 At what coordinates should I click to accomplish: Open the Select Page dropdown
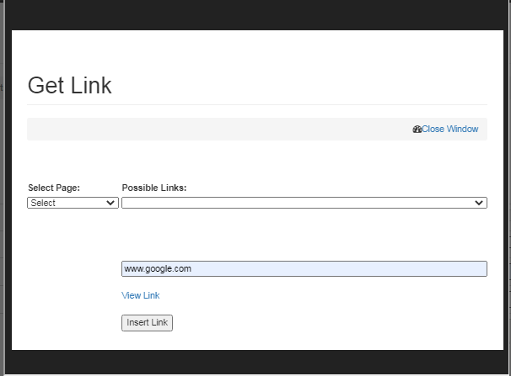73,203
